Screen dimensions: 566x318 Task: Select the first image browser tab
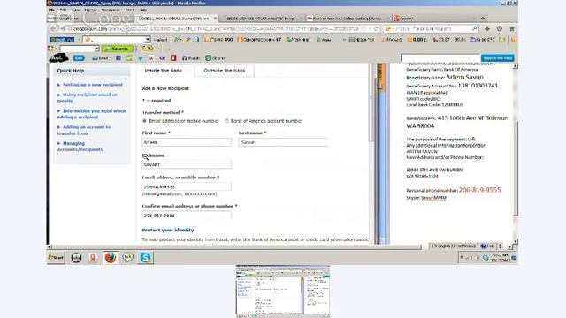click(x=177, y=18)
